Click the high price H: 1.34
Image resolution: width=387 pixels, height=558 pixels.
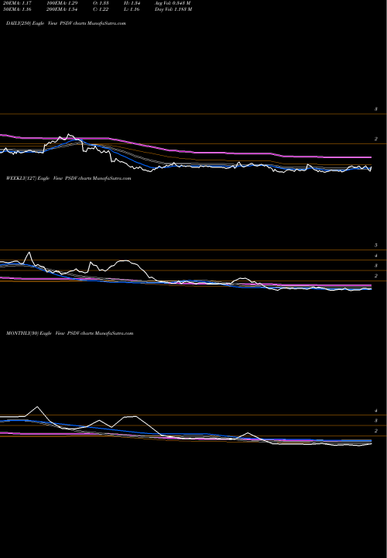(132, 3)
